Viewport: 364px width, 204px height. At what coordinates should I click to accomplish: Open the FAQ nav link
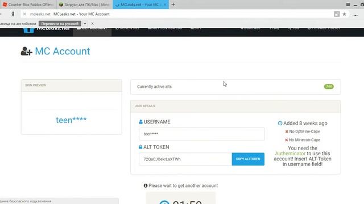click(274, 29)
